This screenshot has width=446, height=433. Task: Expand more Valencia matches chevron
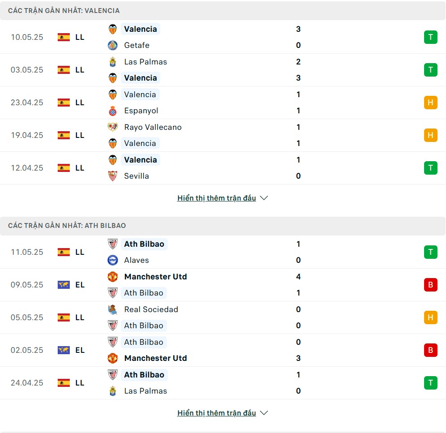coord(264,198)
